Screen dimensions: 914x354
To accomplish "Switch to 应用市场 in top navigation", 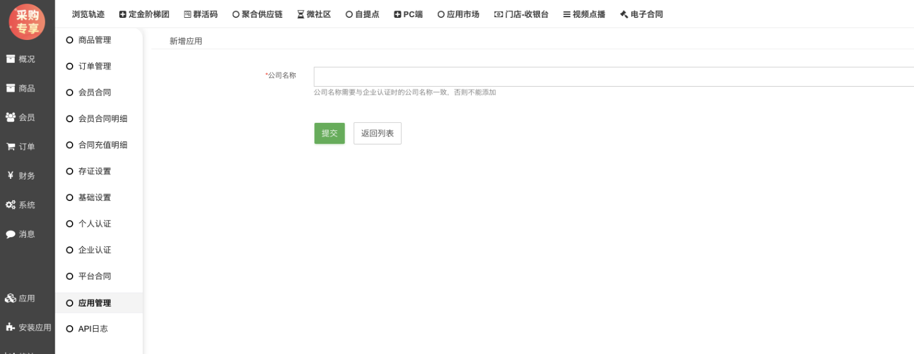I will 458,14.
